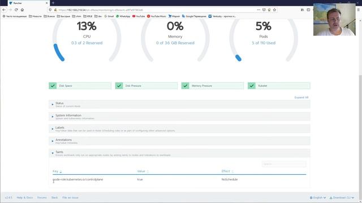This screenshot has height=203, width=362.
Task: Open the Часто посещаемые bookmark menu
Action: pos(15,16)
